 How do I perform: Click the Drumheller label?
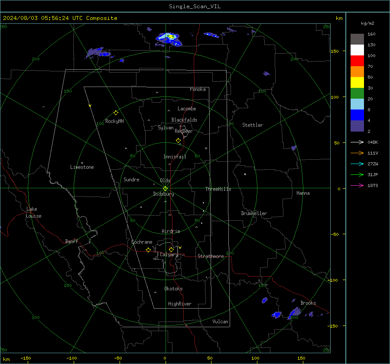[254, 213]
